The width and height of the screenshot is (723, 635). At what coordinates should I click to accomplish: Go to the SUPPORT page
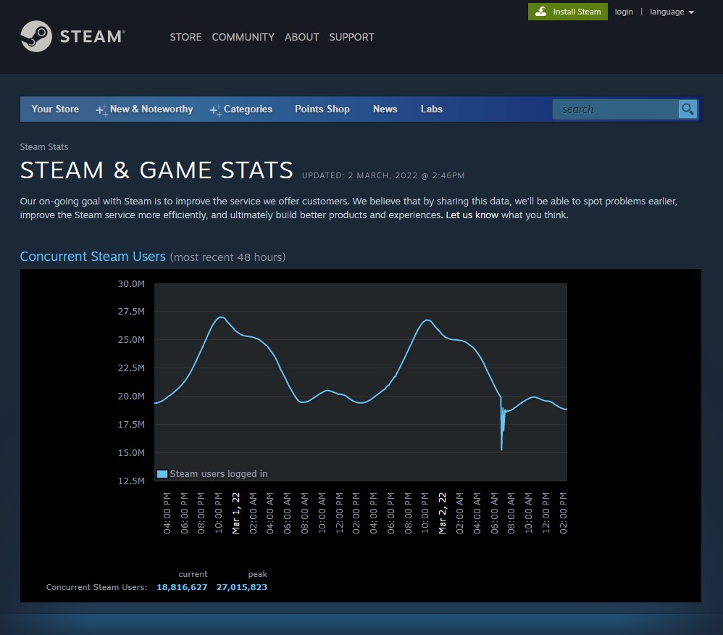click(x=351, y=37)
